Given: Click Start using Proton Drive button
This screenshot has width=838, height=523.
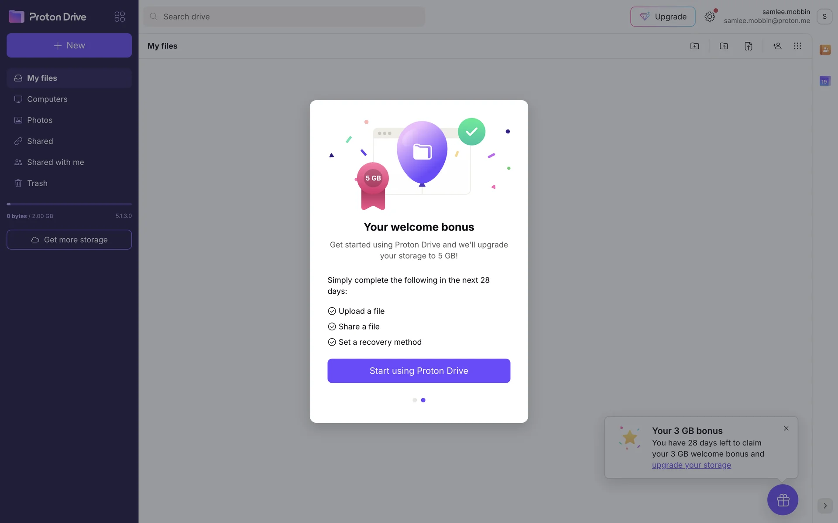Looking at the screenshot, I should point(419,371).
